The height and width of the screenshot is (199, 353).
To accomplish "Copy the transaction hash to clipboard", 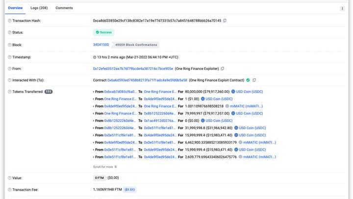I will click(x=225, y=21).
